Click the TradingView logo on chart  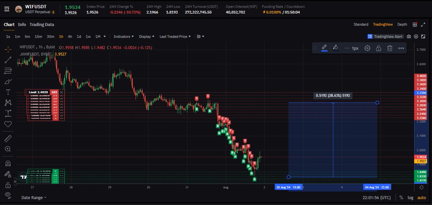pos(24,177)
